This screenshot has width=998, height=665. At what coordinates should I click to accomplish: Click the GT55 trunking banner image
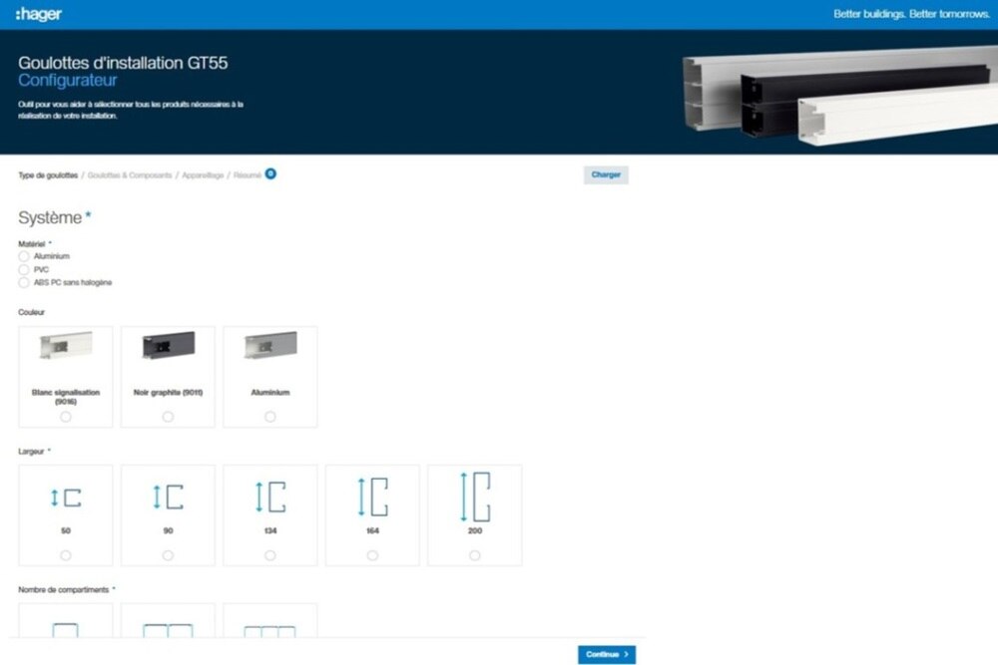tap(839, 96)
